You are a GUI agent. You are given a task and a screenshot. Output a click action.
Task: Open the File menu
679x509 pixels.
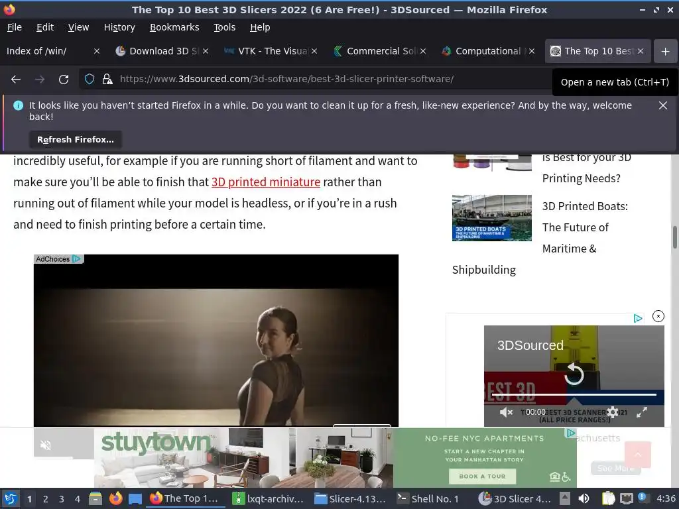click(15, 27)
